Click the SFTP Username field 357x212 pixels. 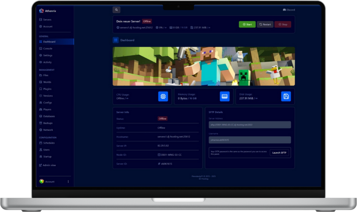[x=250, y=140]
